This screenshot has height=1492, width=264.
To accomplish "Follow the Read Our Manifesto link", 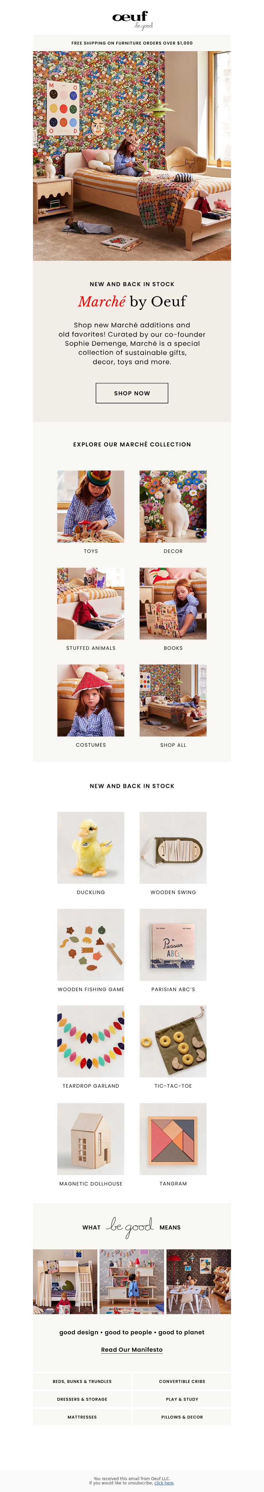I will (132, 1349).
